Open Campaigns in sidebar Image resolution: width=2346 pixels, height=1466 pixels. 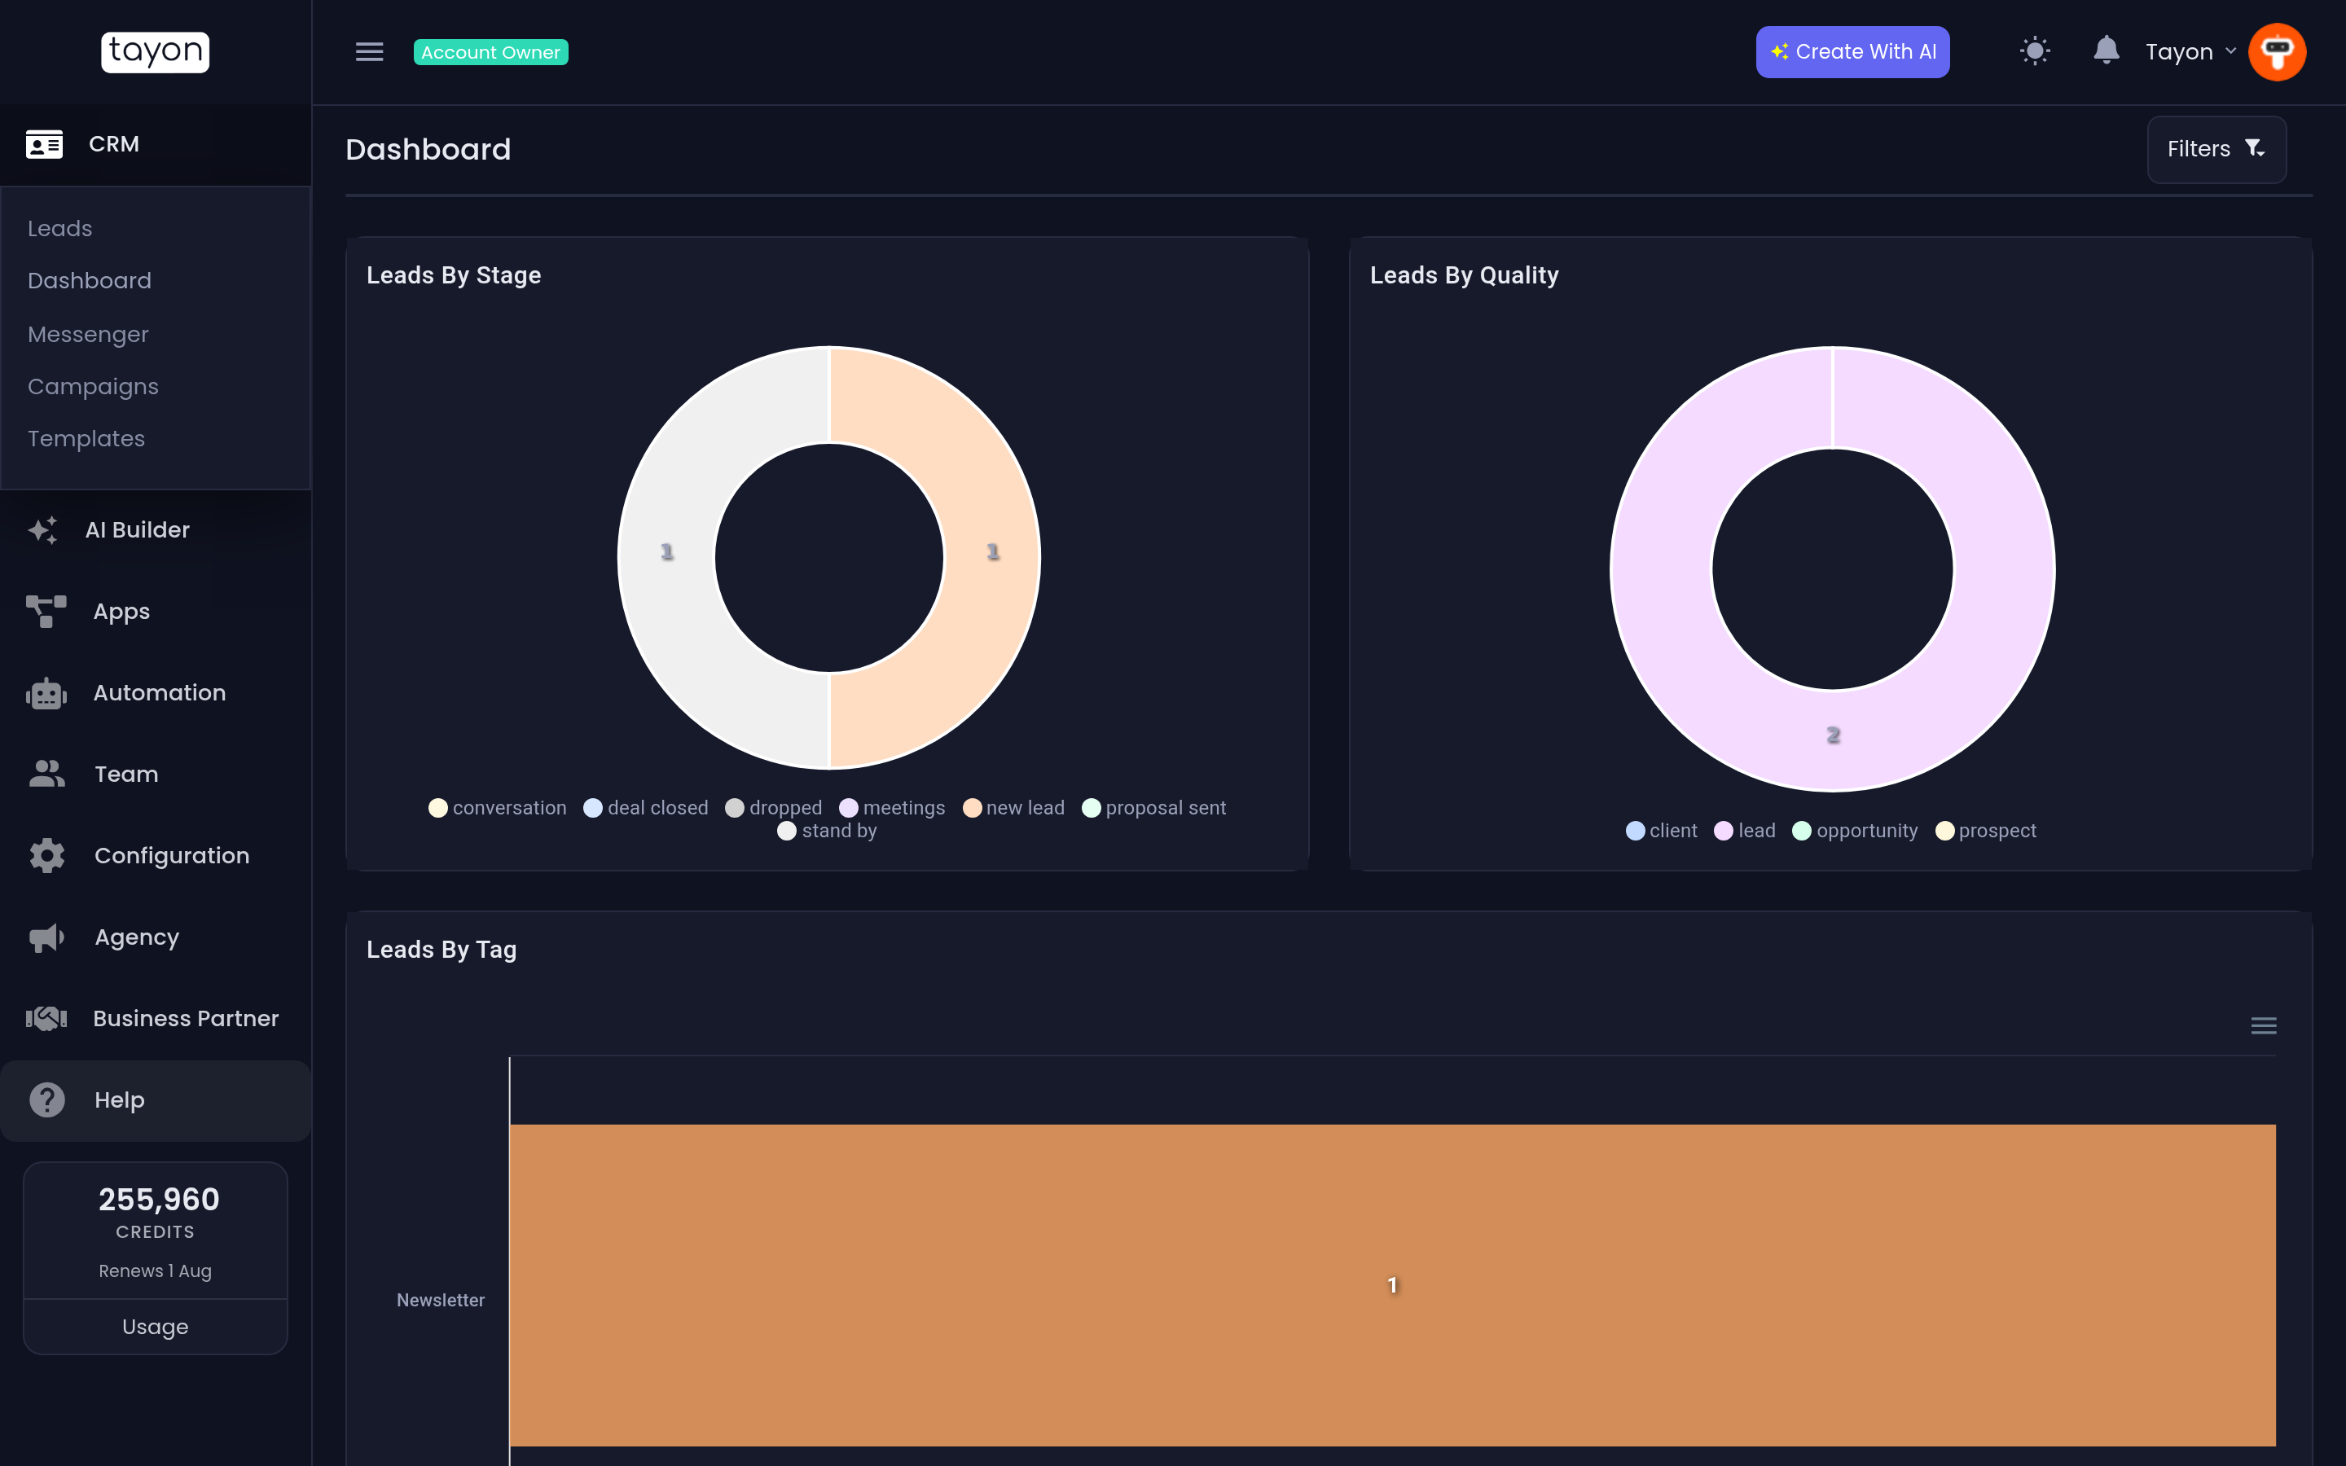coord(93,387)
